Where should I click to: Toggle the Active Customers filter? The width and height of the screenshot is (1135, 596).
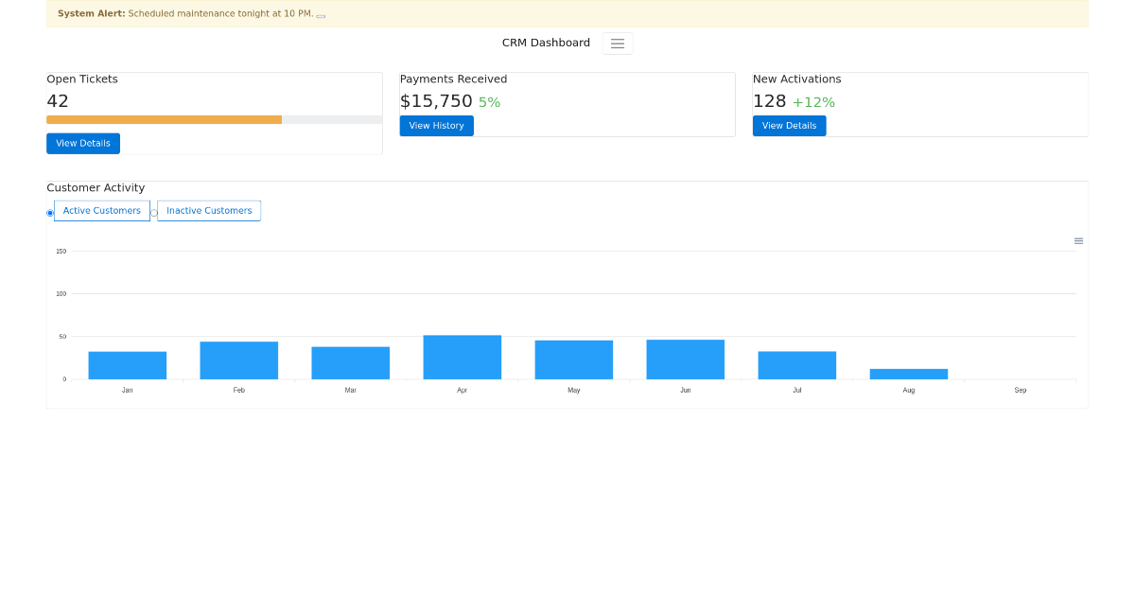click(101, 210)
